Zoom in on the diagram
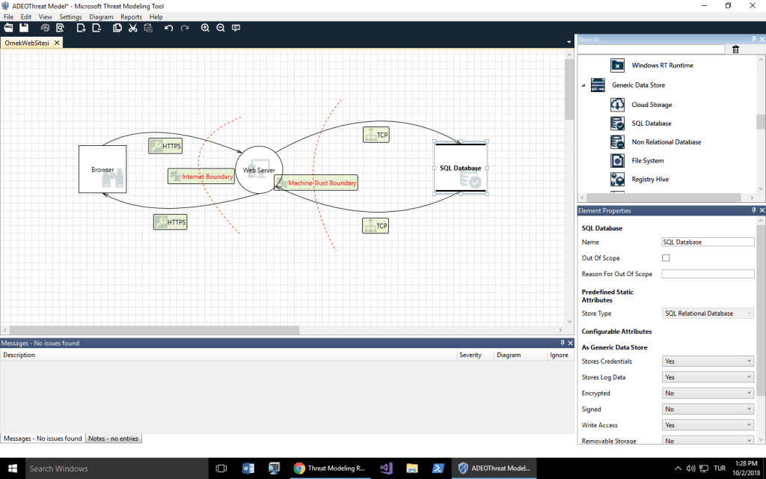Image resolution: width=766 pixels, height=479 pixels. [205, 28]
